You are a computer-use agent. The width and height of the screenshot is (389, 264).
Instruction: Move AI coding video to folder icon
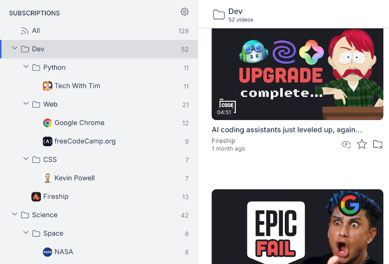pos(378,144)
